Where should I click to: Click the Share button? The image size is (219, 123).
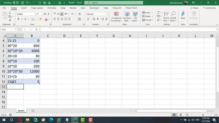tap(194, 8)
